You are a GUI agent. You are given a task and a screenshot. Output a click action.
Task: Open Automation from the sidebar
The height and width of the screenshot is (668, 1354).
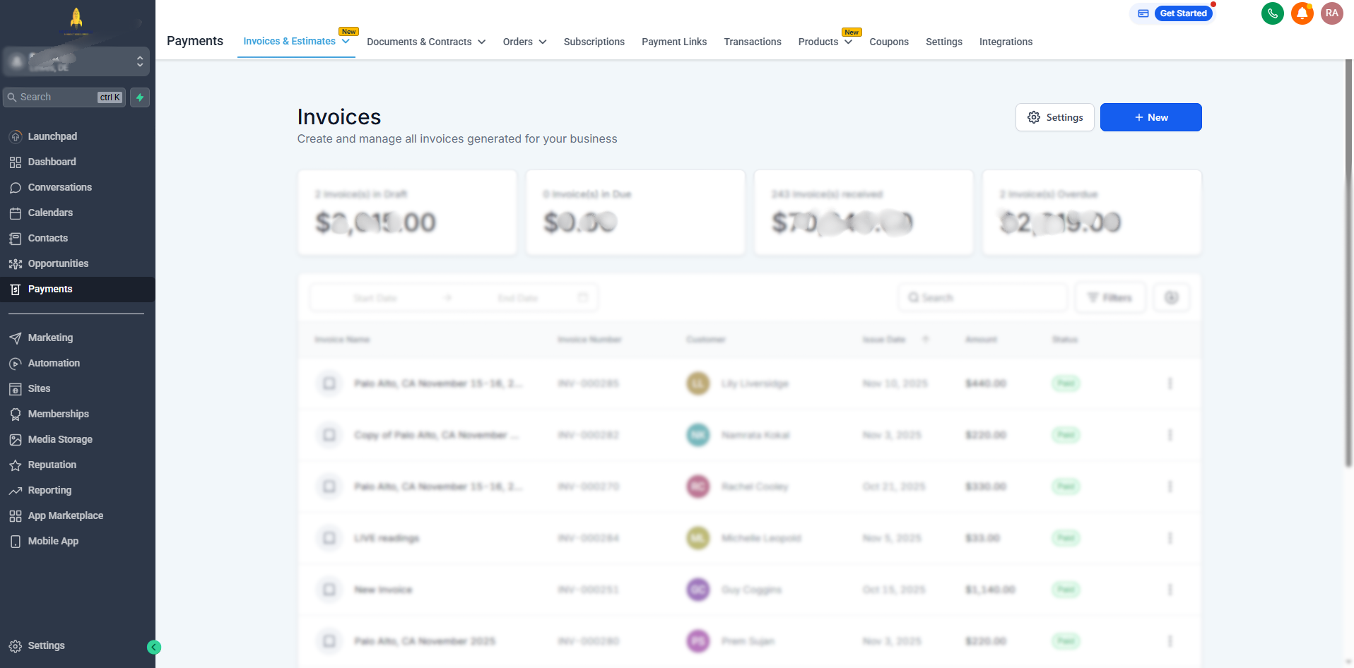(54, 363)
